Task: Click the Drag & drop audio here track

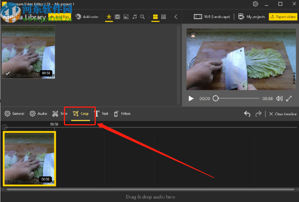Action: [150, 197]
